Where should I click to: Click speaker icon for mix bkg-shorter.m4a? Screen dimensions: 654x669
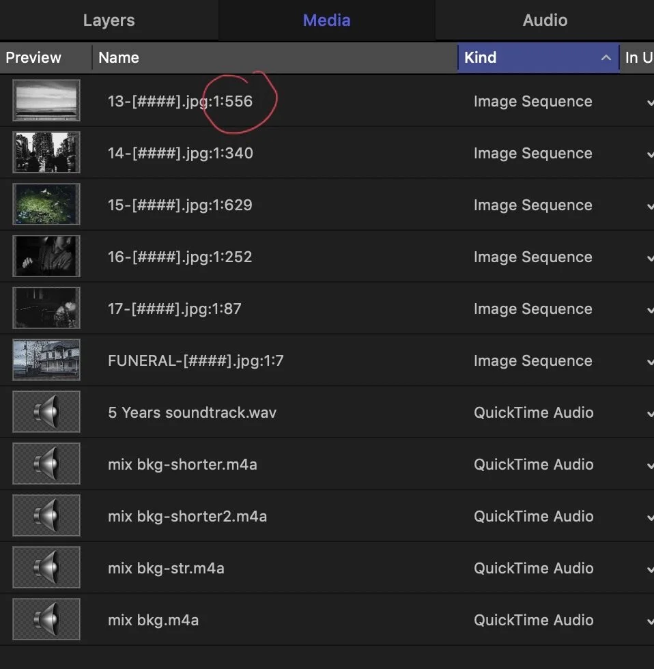click(x=46, y=464)
